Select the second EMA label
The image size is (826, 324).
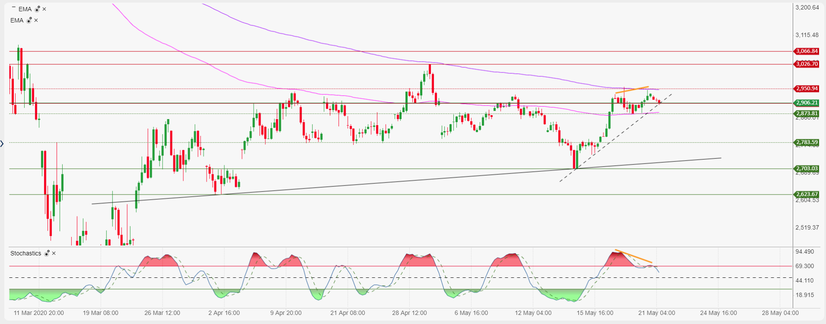click(x=17, y=20)
